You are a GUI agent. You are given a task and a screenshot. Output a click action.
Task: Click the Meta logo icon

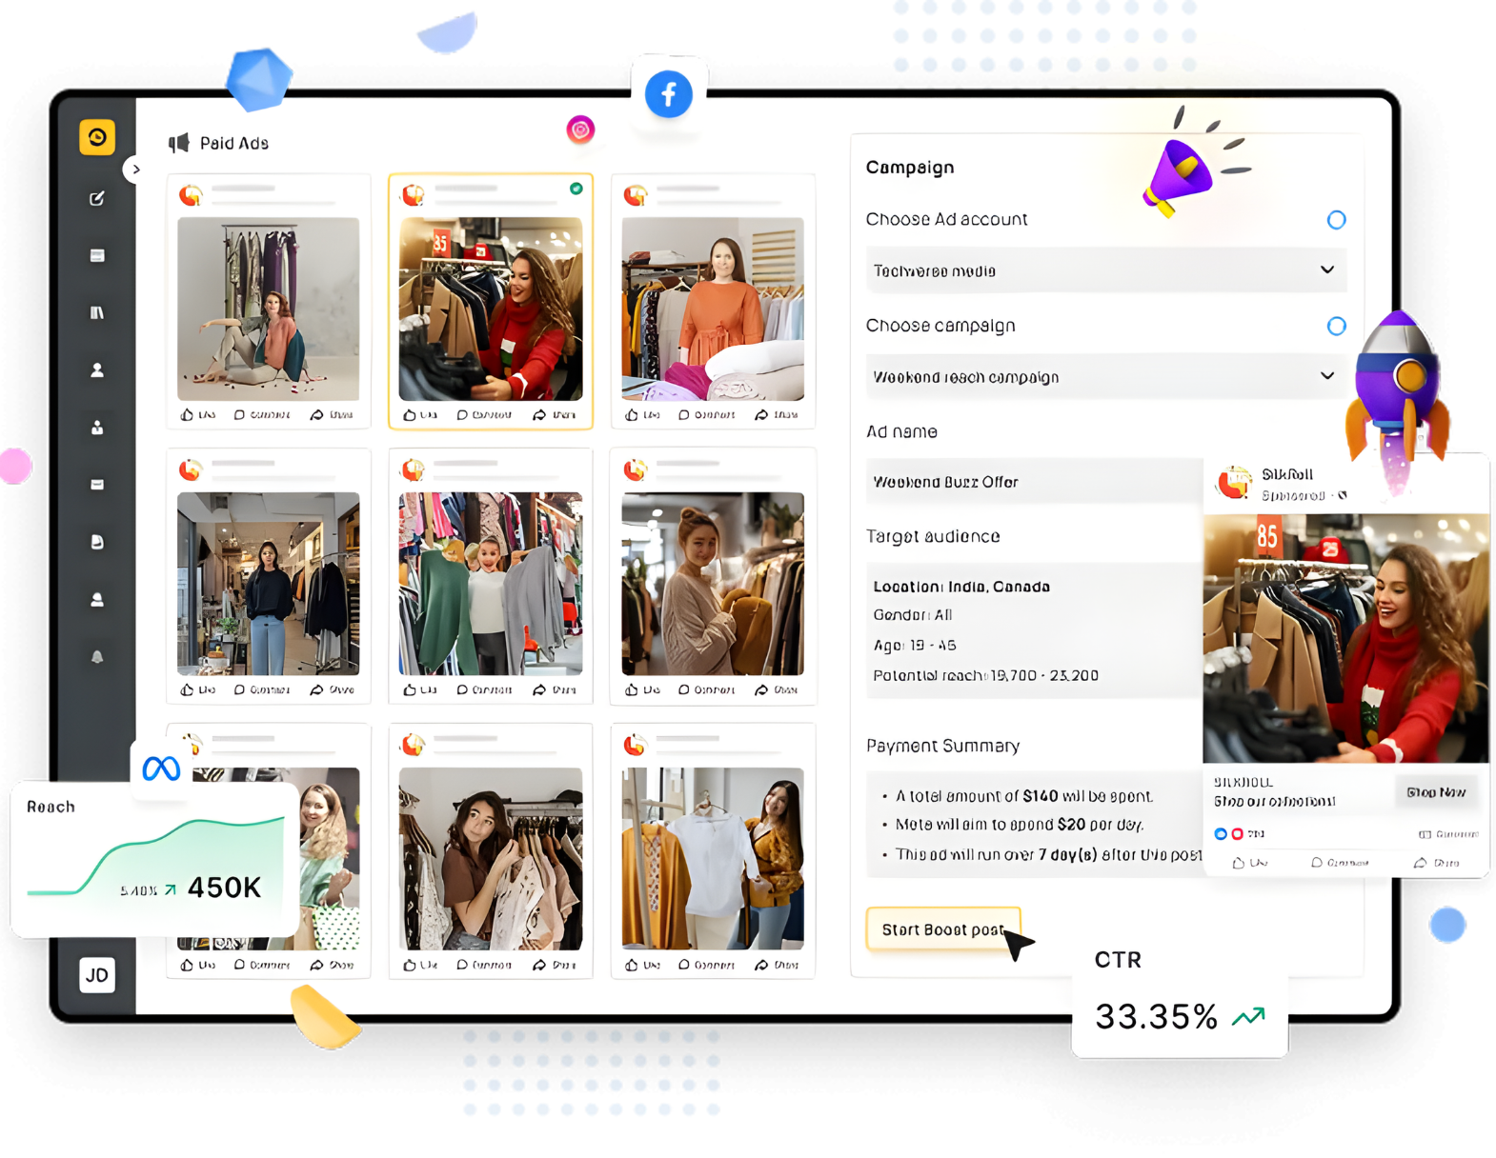coord(161,769)
